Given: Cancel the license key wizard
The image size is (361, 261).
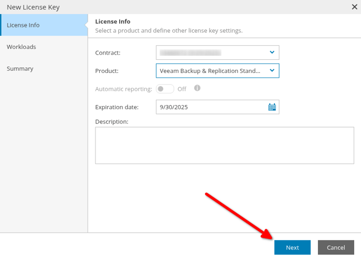Looking at the screenshot, I should 336,247.
